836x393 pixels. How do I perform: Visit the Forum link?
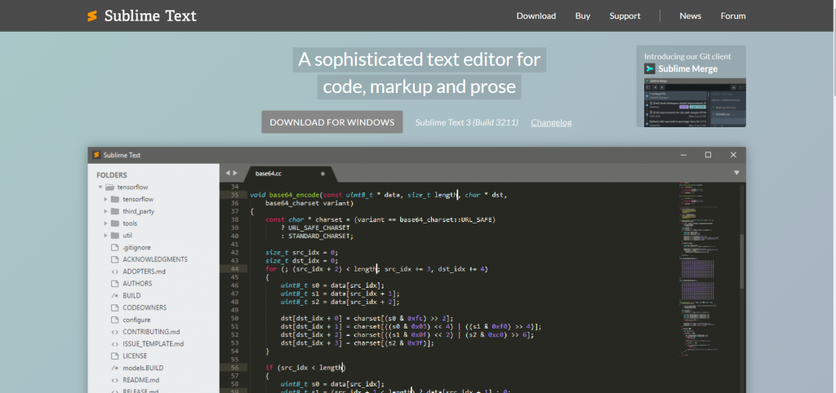[x=733, y=16]
